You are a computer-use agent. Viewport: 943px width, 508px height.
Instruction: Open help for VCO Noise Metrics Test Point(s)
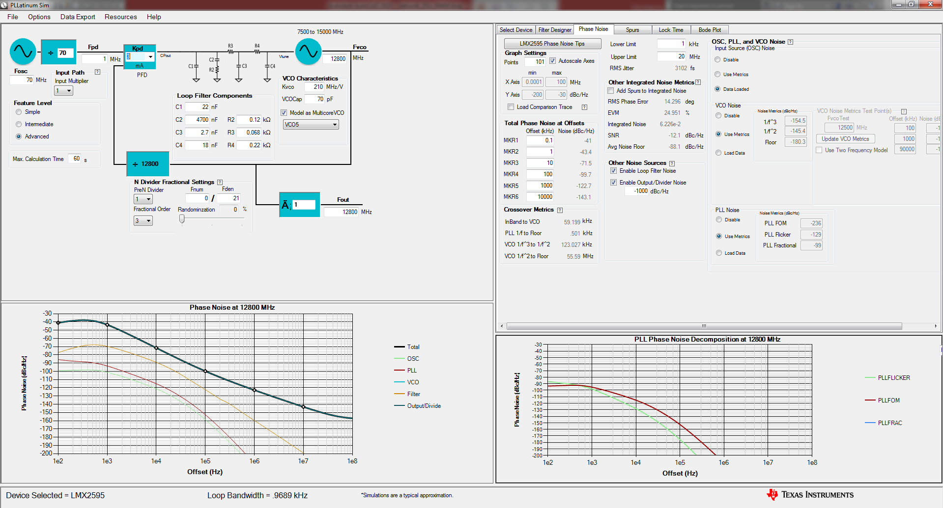pyautogui.click(x=904, y=111)
